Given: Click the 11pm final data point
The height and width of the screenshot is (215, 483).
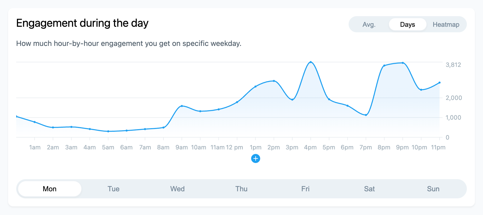Looking at the screenshot, I should [x=440, y=83].
